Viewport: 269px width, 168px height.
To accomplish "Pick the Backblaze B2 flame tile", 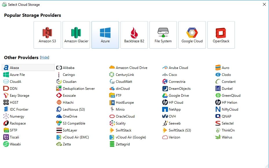I will pos(134,35).
